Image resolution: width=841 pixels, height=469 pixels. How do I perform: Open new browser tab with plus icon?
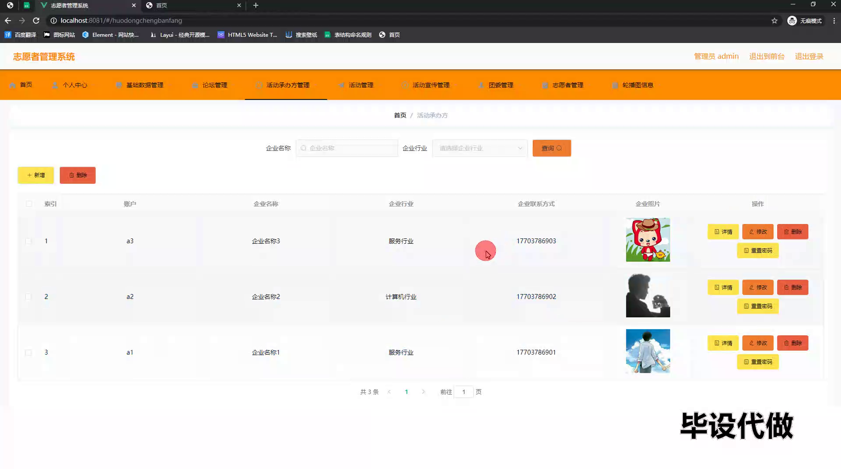coord(256,5)
